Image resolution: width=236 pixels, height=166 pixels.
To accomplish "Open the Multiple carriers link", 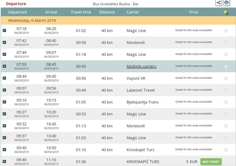I will (x=141, y=66).
